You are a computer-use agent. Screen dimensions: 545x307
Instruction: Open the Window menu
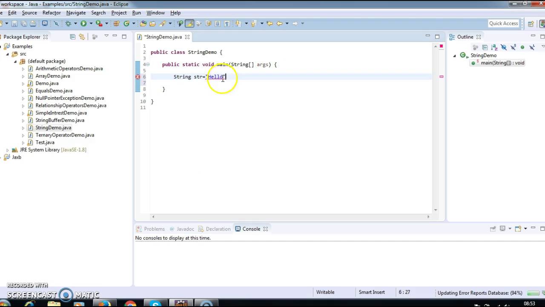click(x=155, y=13)
